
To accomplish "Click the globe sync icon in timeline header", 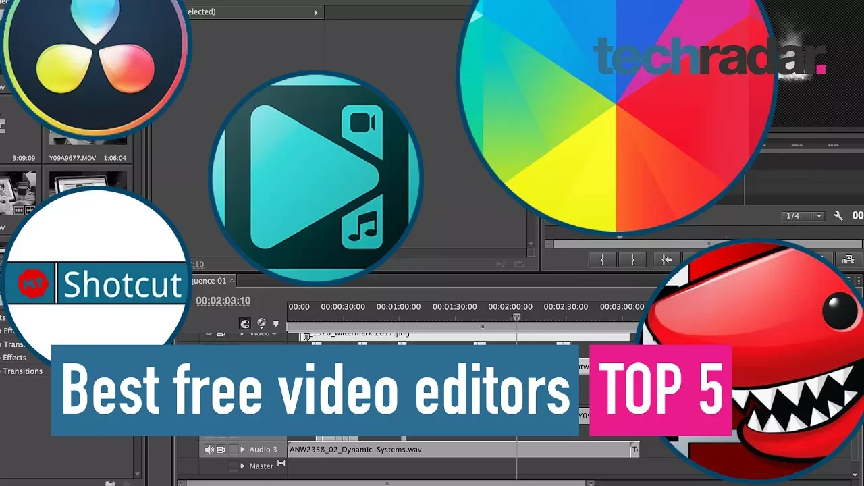I will pos(261,323).
